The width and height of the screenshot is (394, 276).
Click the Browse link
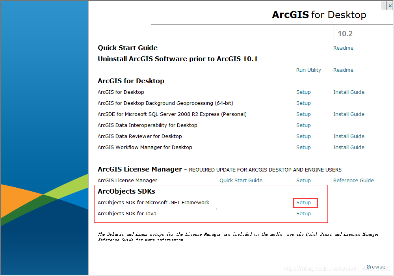point(376,267)
